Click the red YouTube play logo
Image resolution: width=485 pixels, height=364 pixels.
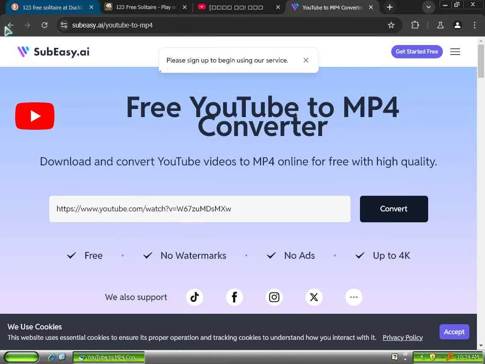35,116
